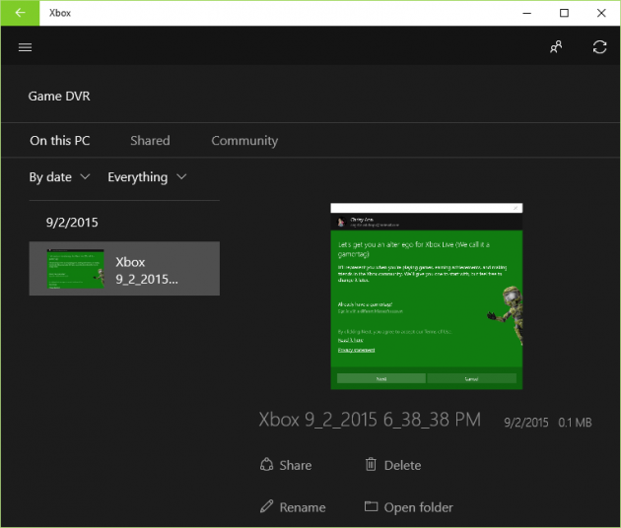Click the Rename button label
621x528 pixels.
coord(303,507)
